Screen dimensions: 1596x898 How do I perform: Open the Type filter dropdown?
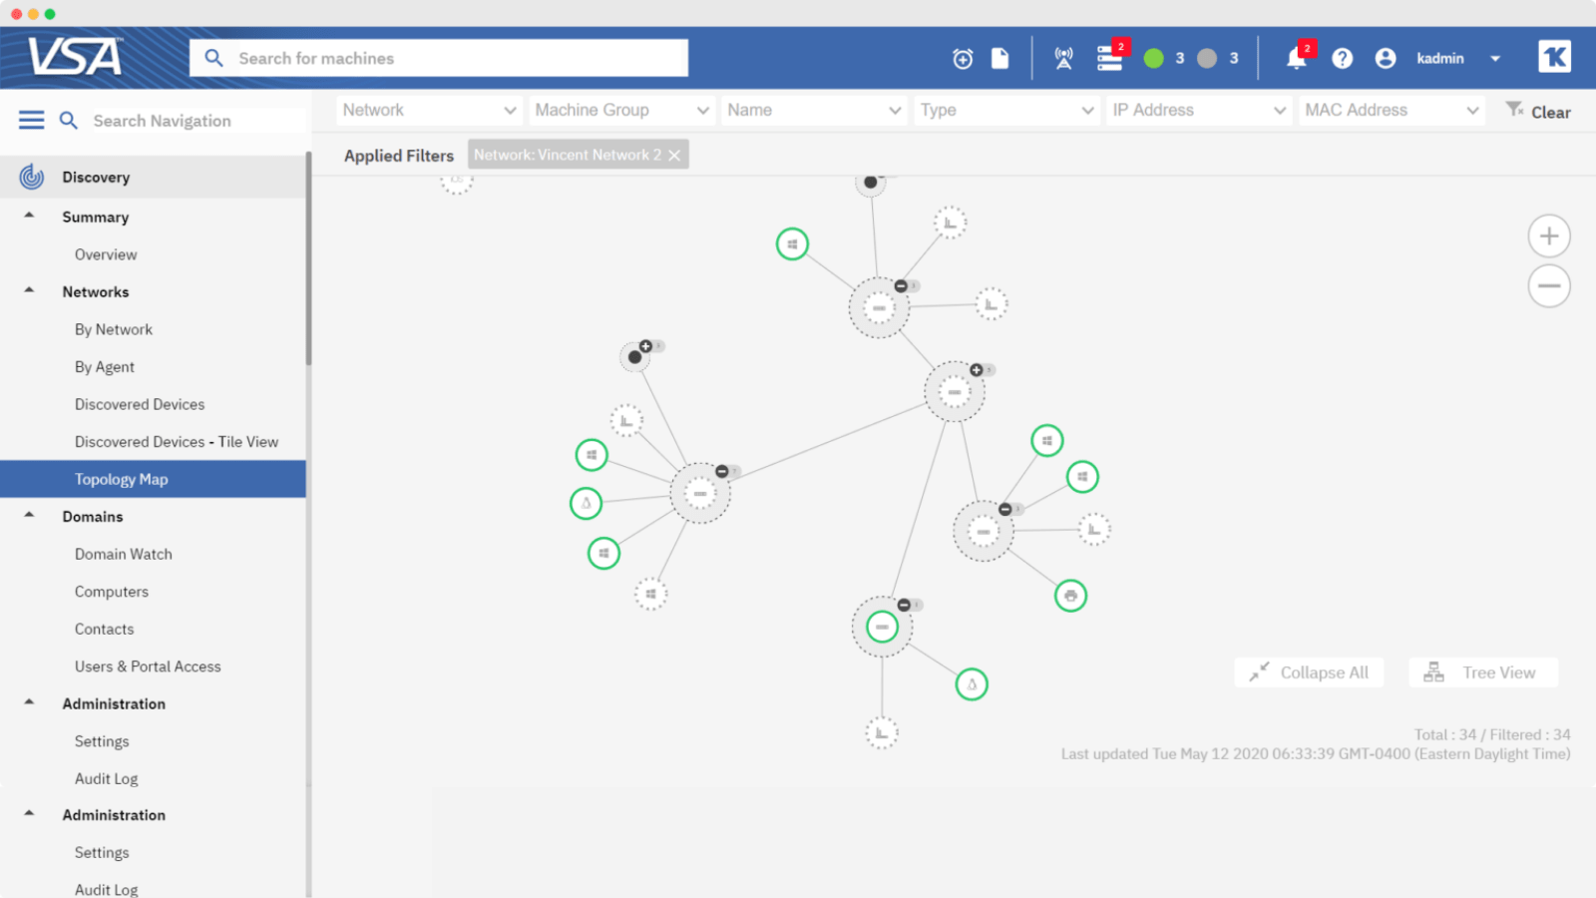tap(1006, 110)
